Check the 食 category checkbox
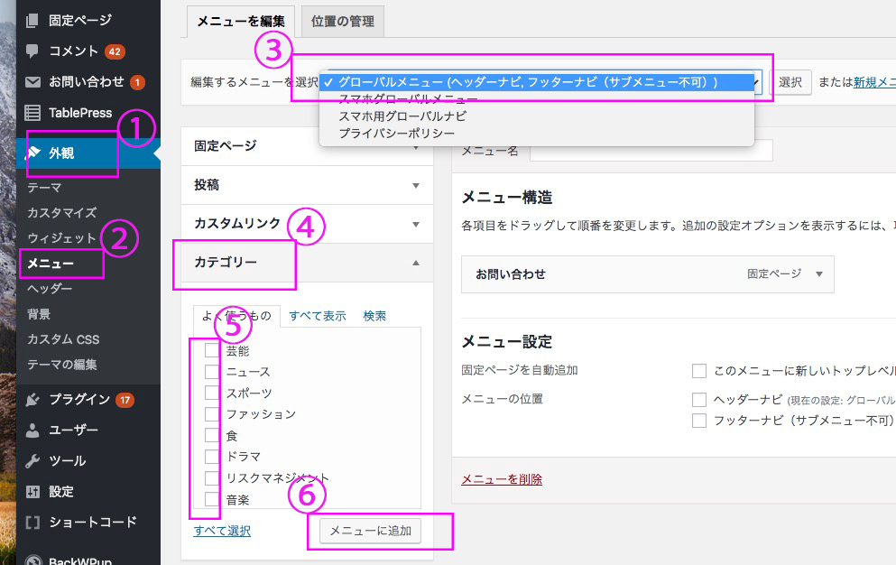Image resolution: width=896 pixels, height=565 pixels. click(212, 435)
